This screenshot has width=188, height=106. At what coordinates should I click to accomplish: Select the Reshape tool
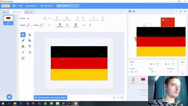pos(30,35)
